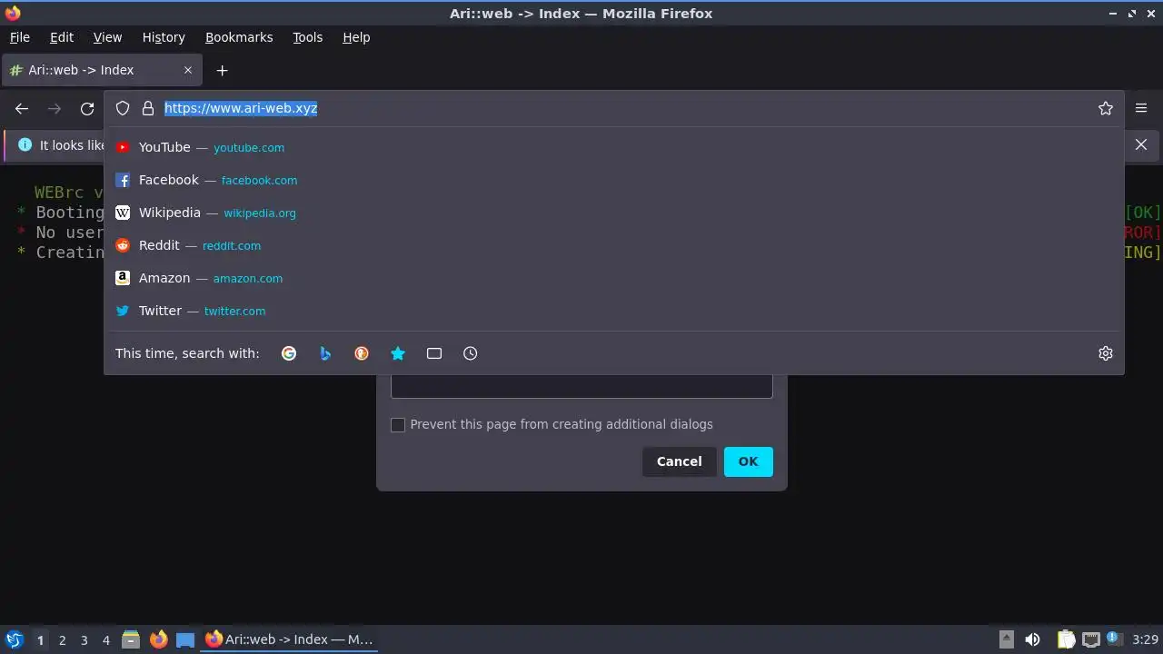Launch Firefox from taskbar launcher

coord(158,639)
